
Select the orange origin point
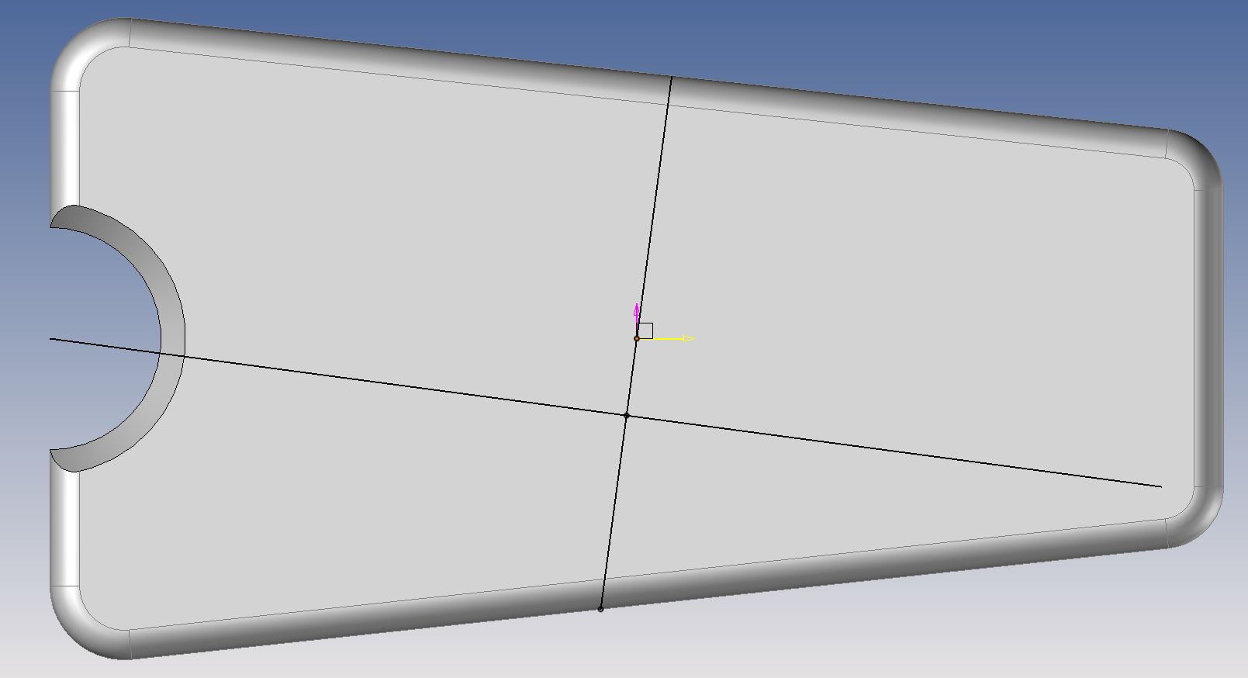(x=637, y=339)
